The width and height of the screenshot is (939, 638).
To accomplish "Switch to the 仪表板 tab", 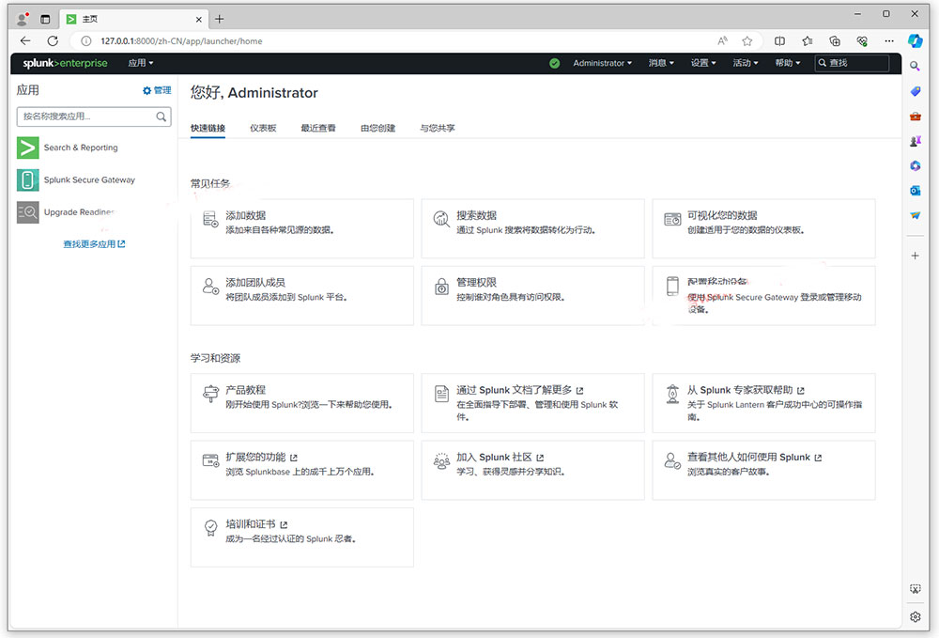I will (263, 128).
